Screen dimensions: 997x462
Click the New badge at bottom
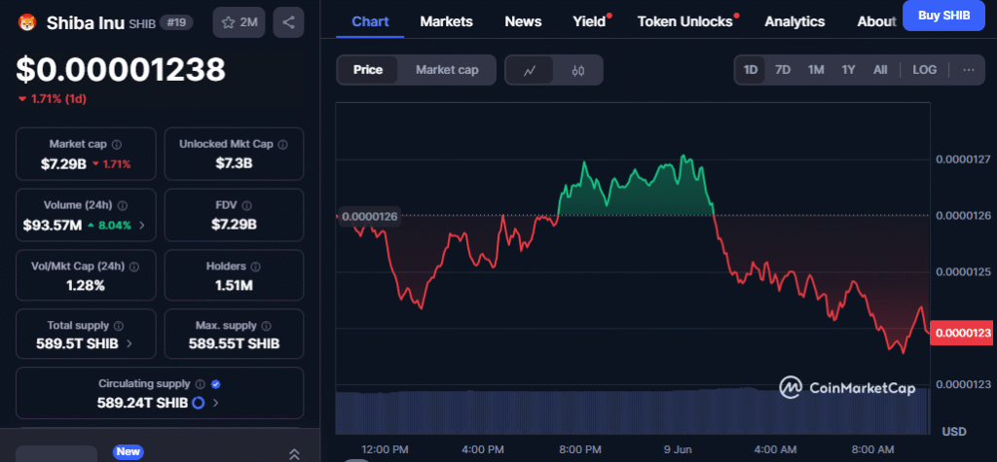[128, 452]
